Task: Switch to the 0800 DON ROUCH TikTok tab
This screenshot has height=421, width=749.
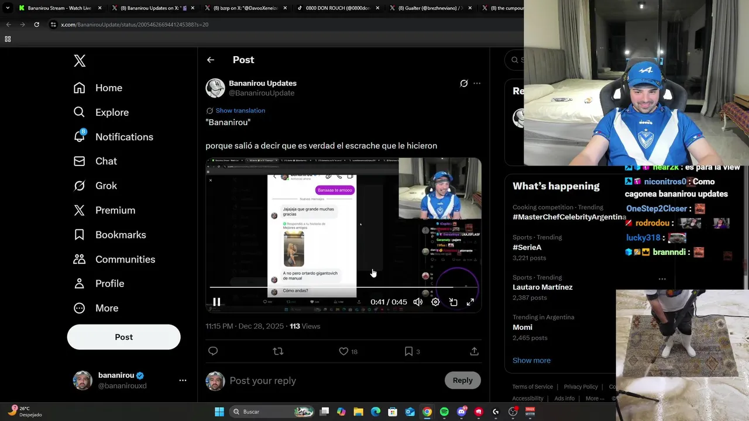Action: point(339,8)
